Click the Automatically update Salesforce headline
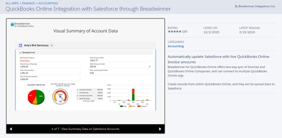The image size is (282, 138). click(x=218, y=59)
